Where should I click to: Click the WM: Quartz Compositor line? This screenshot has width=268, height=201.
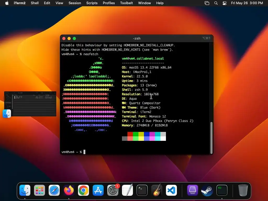[141, 103]
